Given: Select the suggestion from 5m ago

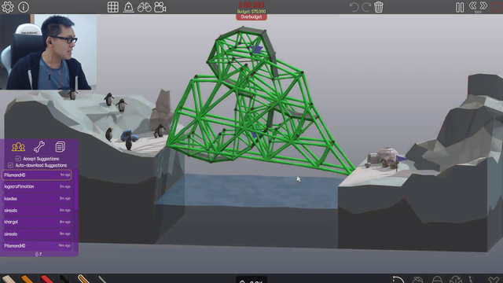Looking at the screenshot, I should pos(37,198).
